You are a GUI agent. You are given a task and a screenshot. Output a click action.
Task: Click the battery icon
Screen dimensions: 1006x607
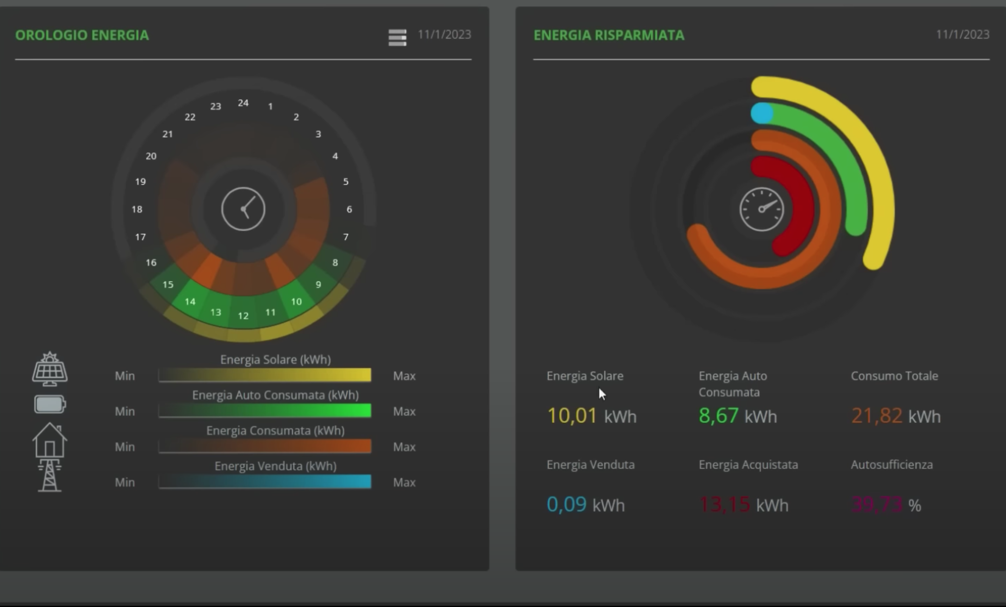click(x=50, y=405)
